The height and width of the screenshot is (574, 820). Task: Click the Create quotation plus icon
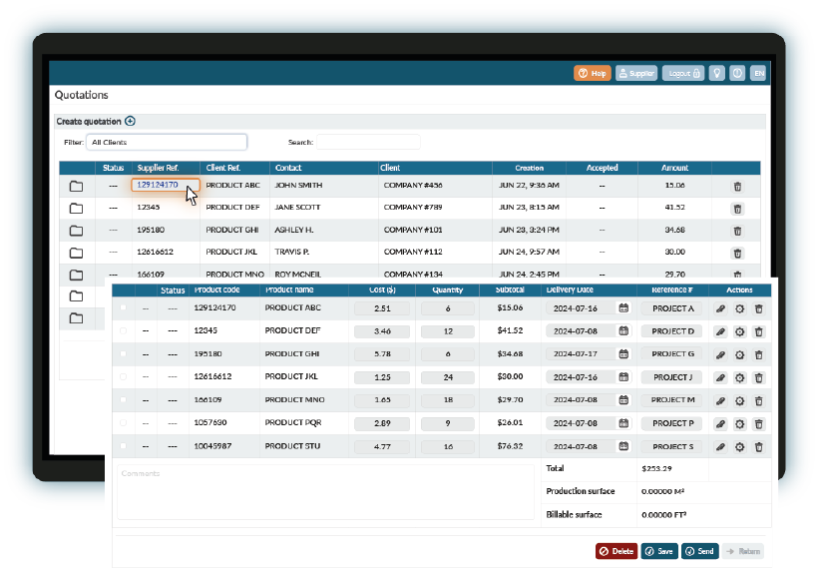tap(131, 121)
